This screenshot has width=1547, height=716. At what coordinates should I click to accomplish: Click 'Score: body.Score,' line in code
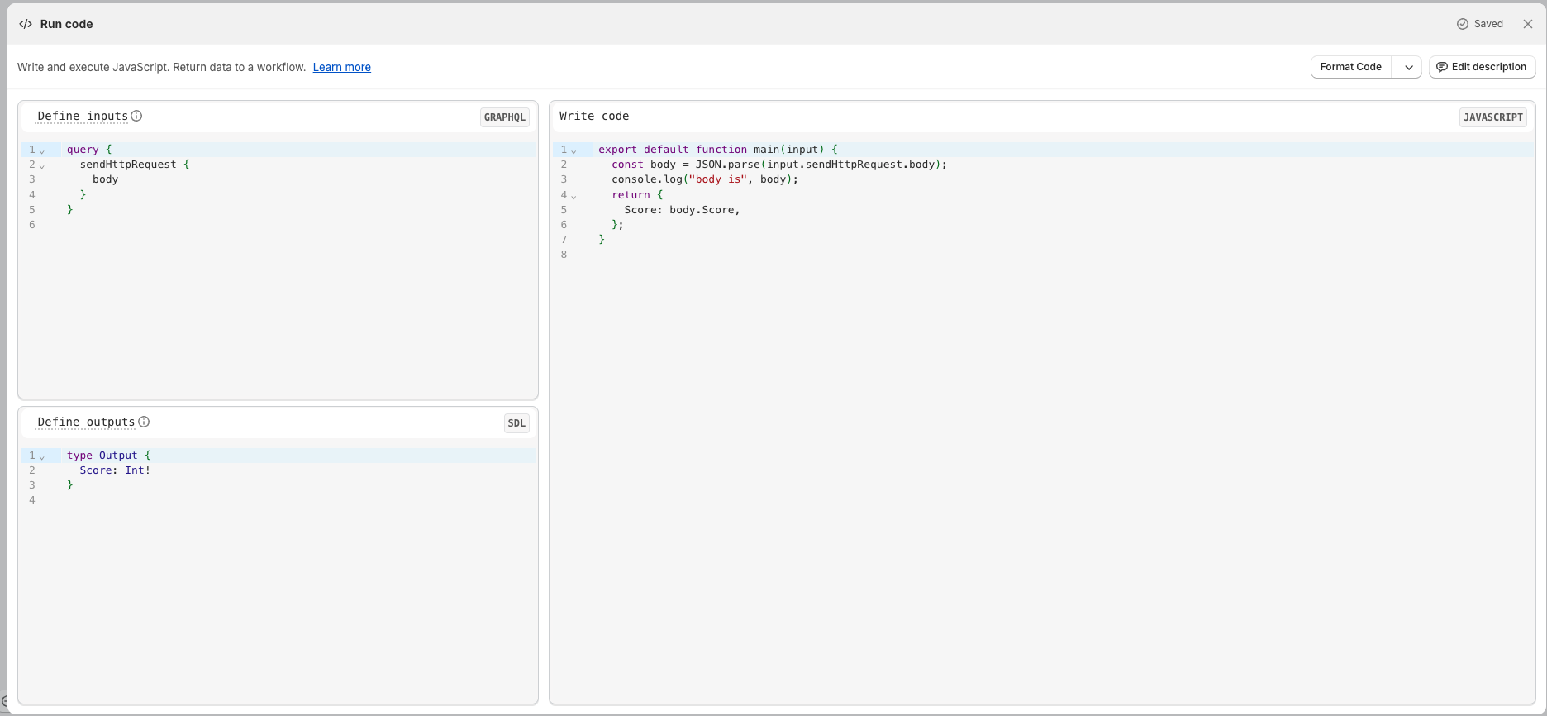coord(682,210)
